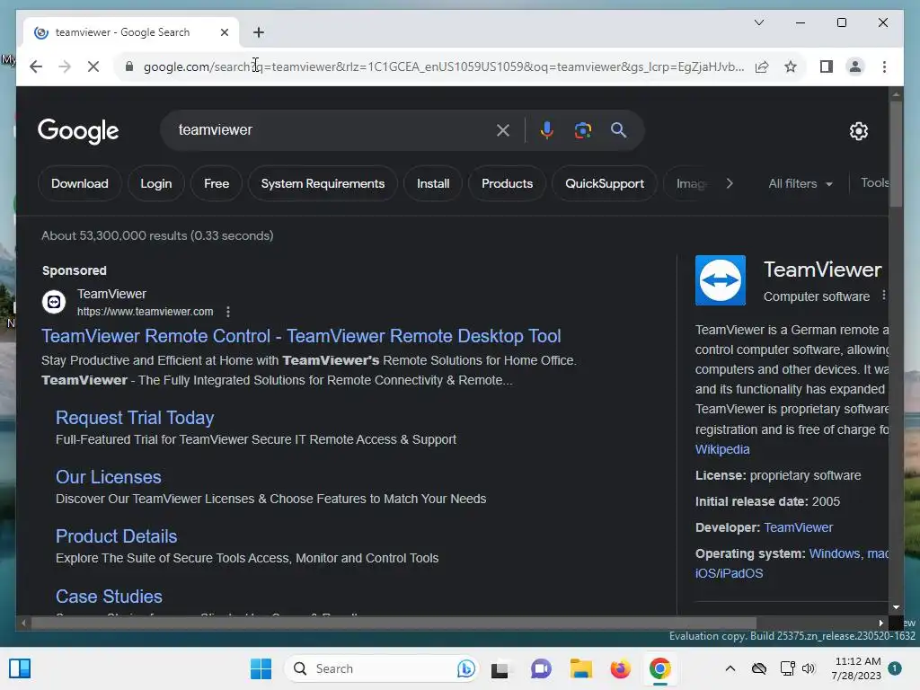Screen dimensions: 920x690
Task: Open iOS/iPadOS link
Action: tap(729, 573)
